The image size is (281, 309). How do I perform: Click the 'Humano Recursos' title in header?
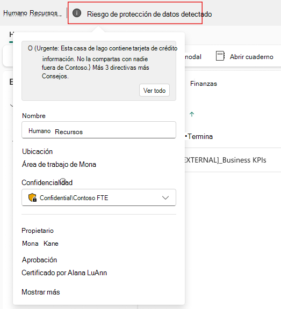tap(31, 13)
